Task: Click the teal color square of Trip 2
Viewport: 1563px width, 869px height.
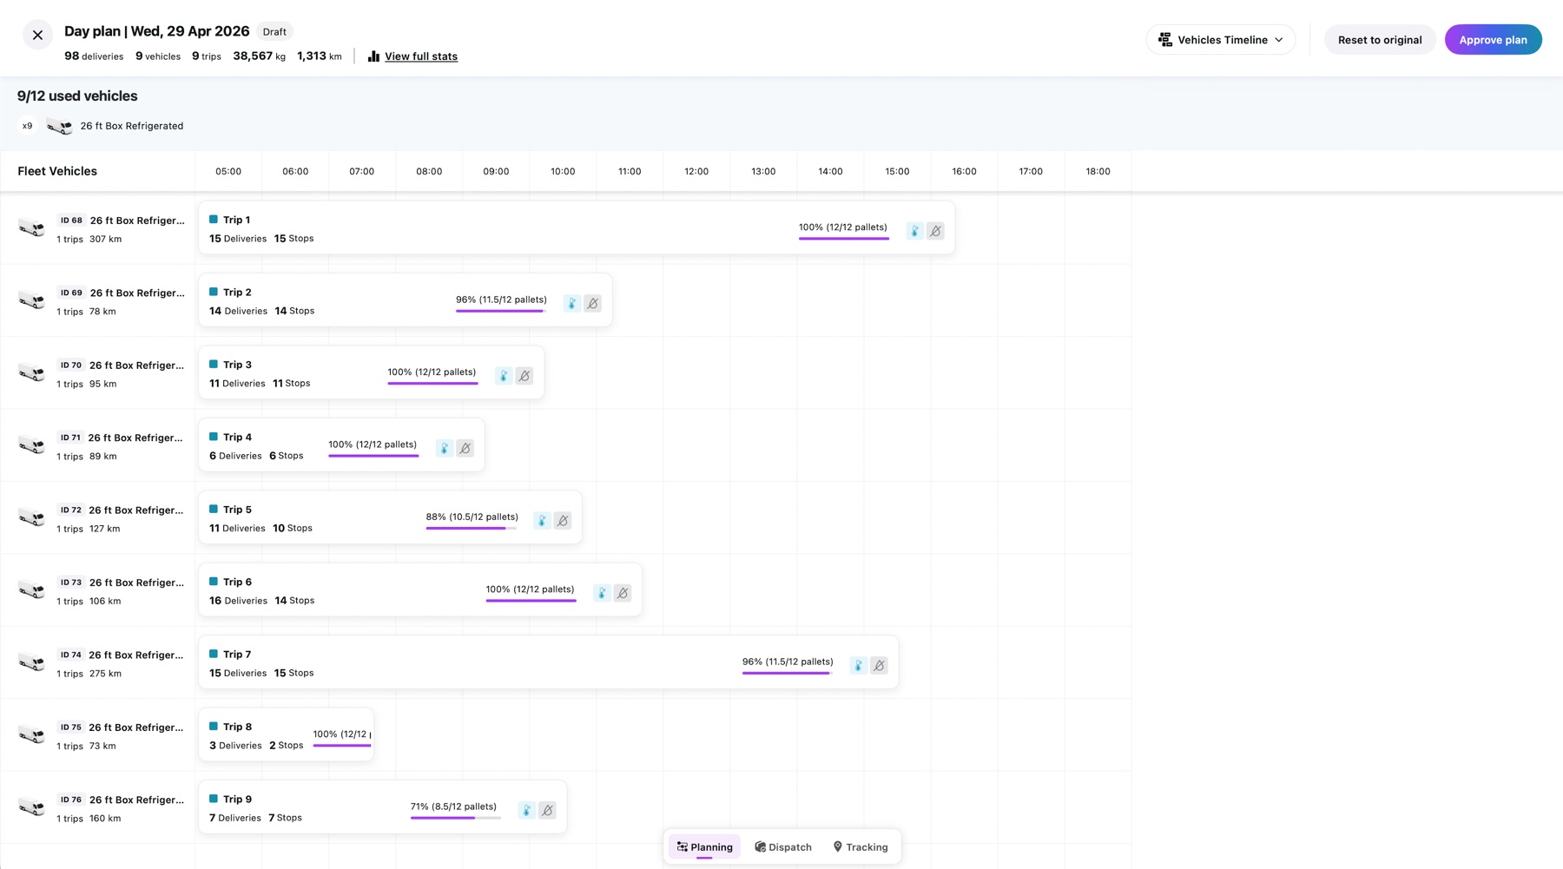Action: [214, 292]
